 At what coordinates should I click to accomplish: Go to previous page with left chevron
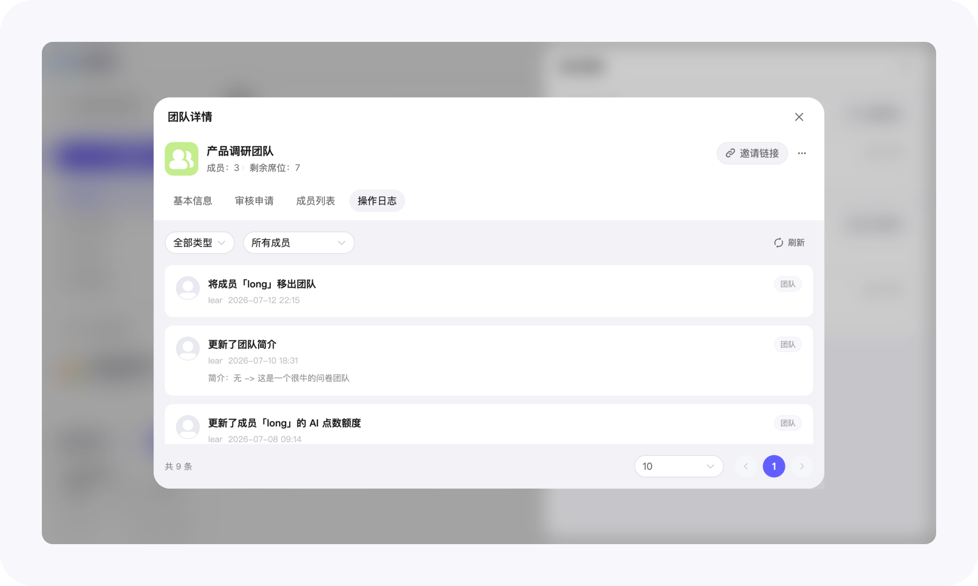(x=746, y=466)
